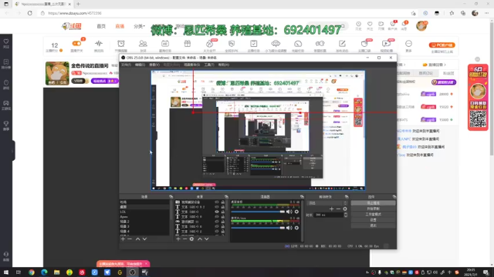Adjust the second mixer volume slider
The height and width of the screenshot is (277, 494).
click(x=258, y=228)
